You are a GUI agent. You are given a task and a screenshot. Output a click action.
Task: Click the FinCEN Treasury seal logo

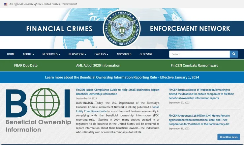coord(122,28)
